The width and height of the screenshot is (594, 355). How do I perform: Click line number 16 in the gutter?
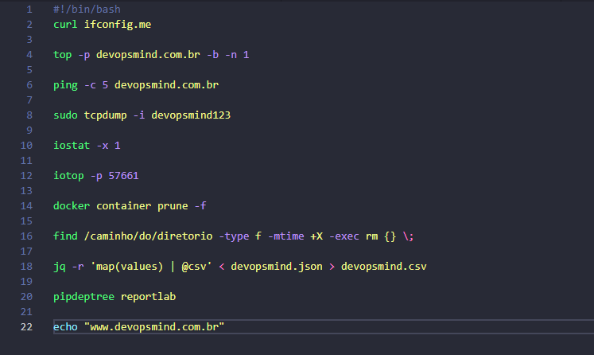26,236
